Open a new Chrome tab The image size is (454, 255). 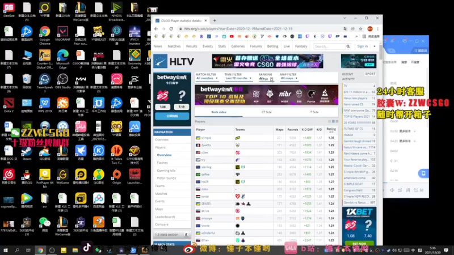[215, 20]
